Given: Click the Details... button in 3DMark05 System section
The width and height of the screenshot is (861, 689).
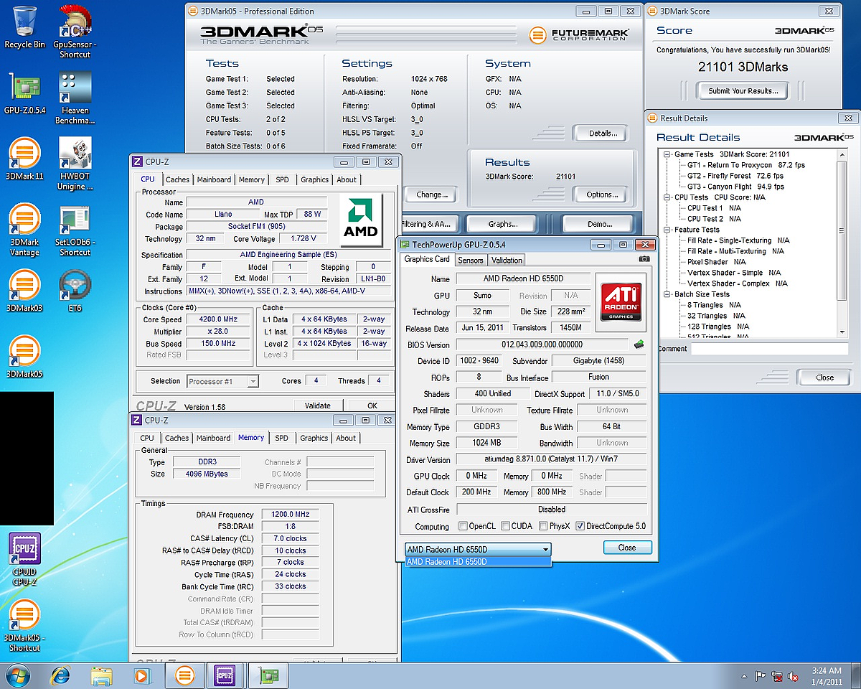Looking at the screenshot, I should pos(599,133).
